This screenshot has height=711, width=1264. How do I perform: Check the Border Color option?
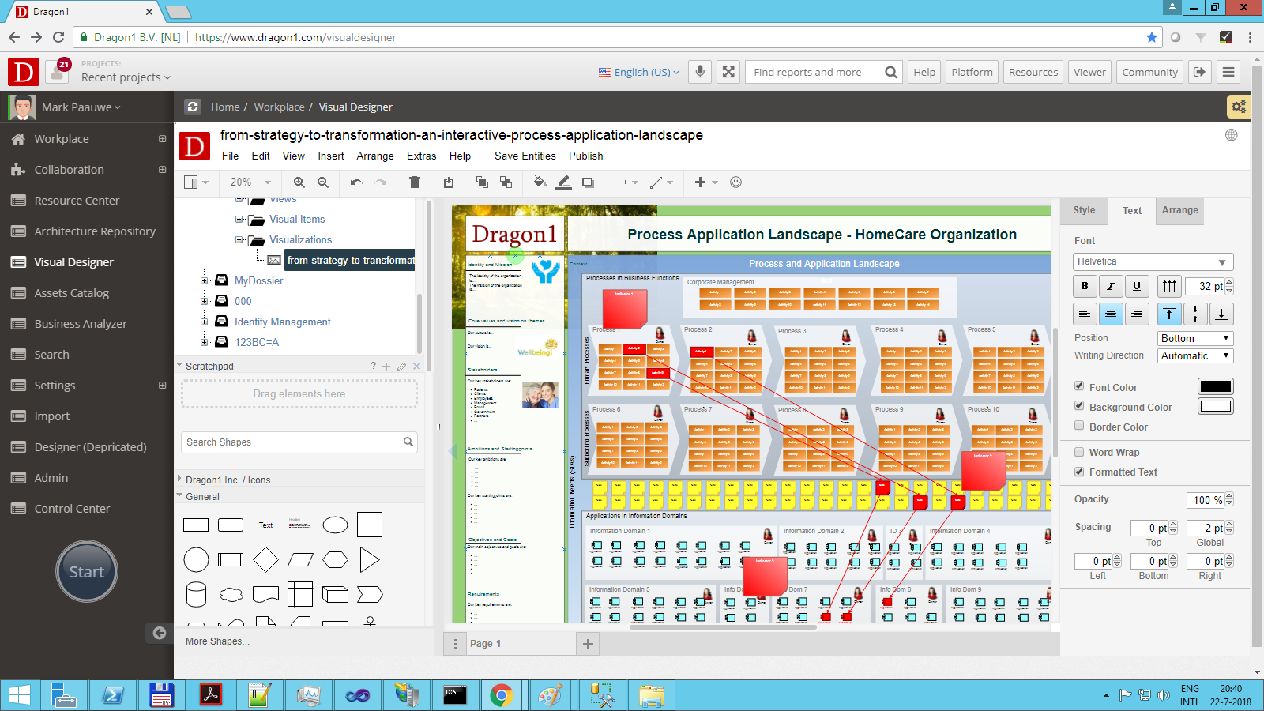1079,426
